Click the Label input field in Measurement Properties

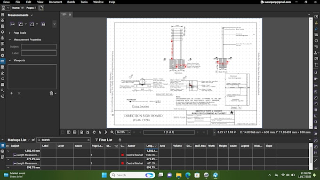[x=39, y=53]
